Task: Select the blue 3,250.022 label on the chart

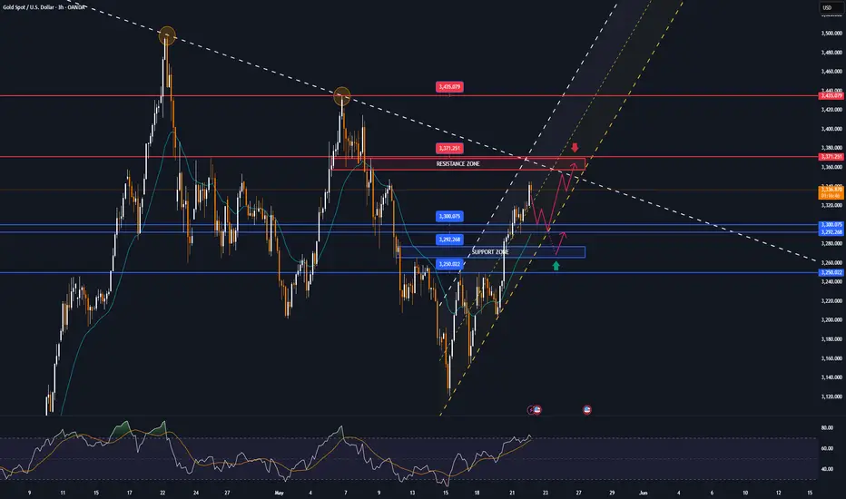Action: point(449,264)
